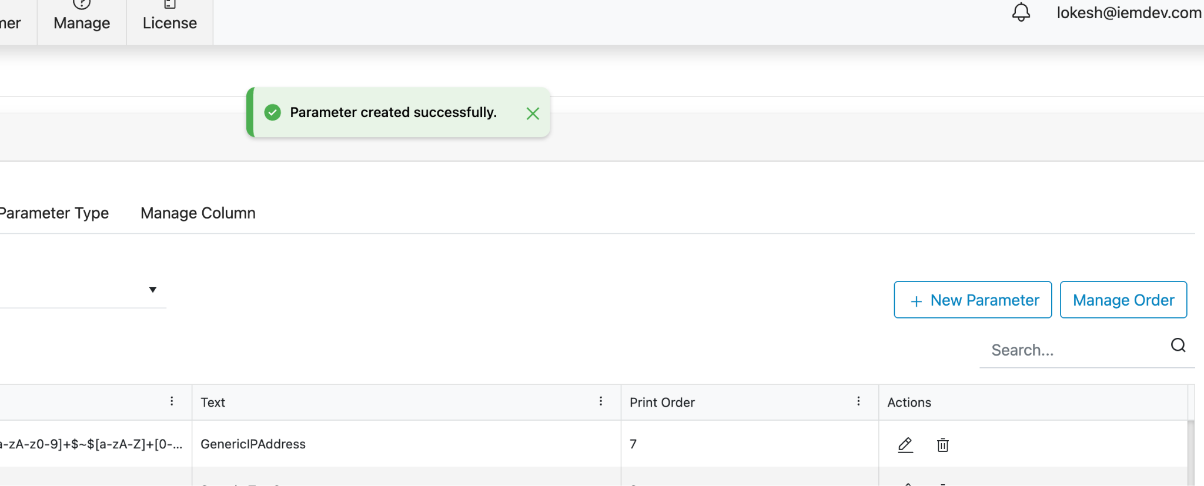Delete the GenericIPAddress parameter row
Image resolution: width=1204 pixels, height=486 pixels.
point(942,445)
